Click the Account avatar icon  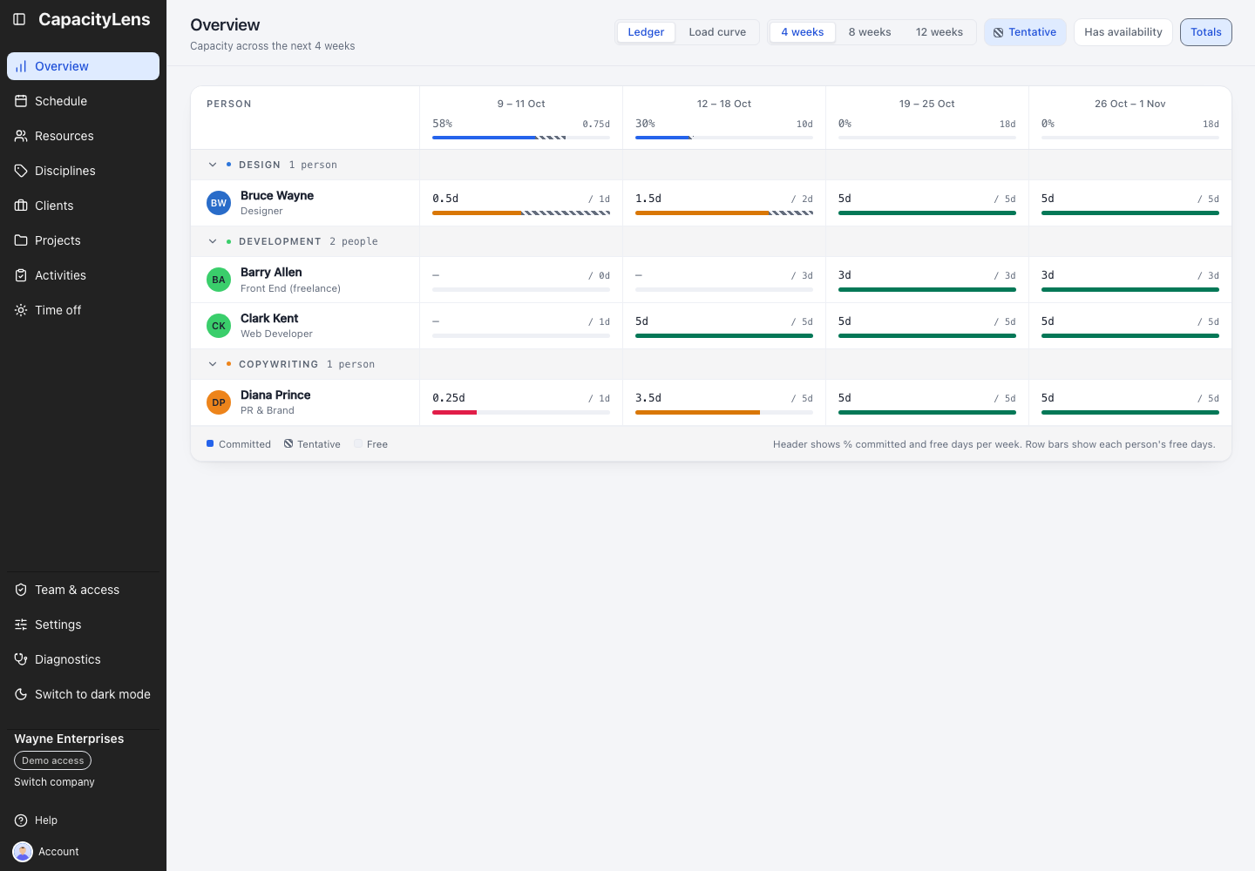coord(23,852)
